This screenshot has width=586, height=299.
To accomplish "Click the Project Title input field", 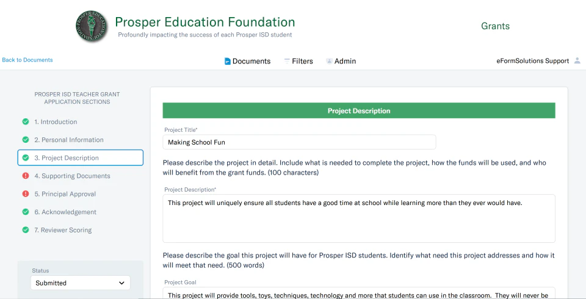I will [299, 142].
